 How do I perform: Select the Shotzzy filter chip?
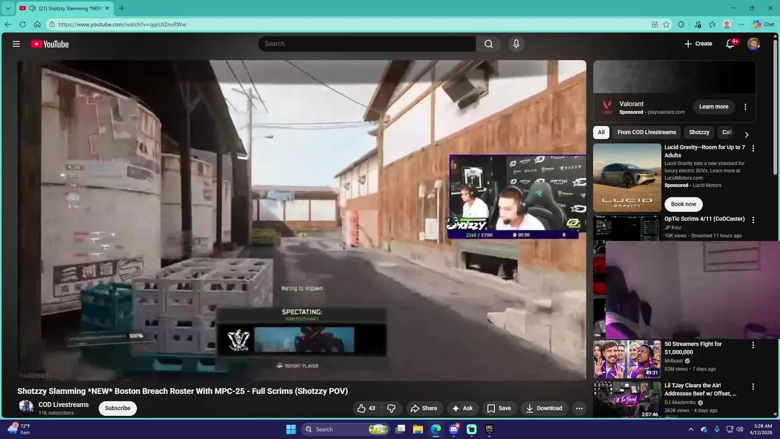point(699,132)
